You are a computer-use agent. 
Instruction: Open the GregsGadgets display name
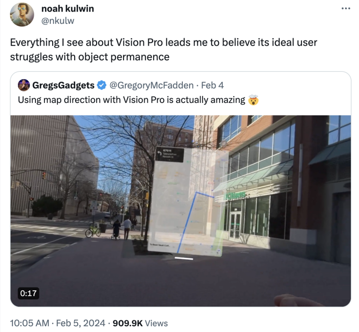63,85
